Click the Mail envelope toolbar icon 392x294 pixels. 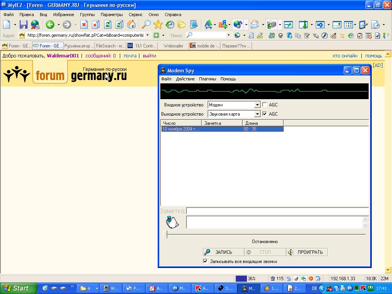click(255, 24)
